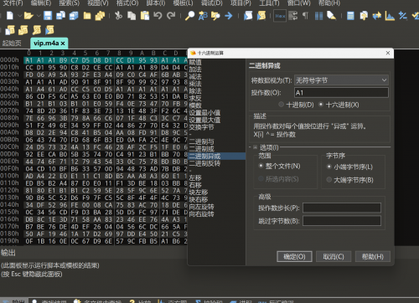Redo the edit via toolbar icon
Viewport: 419px width, 303px height.
click(x=171, y=16)
